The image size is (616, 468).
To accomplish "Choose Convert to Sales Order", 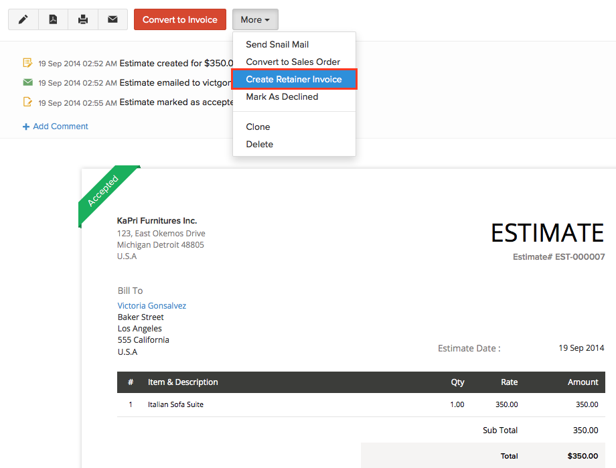I will [293, 62].
